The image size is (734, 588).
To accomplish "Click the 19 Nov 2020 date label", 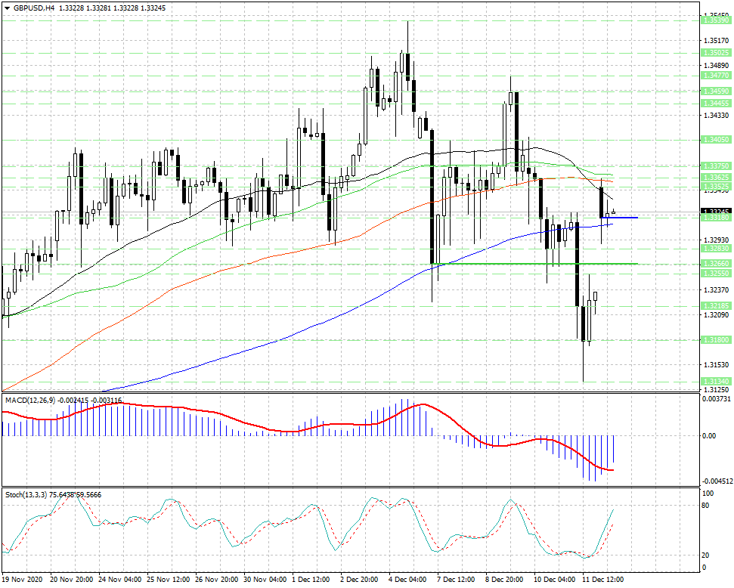I will pos(23,580).
